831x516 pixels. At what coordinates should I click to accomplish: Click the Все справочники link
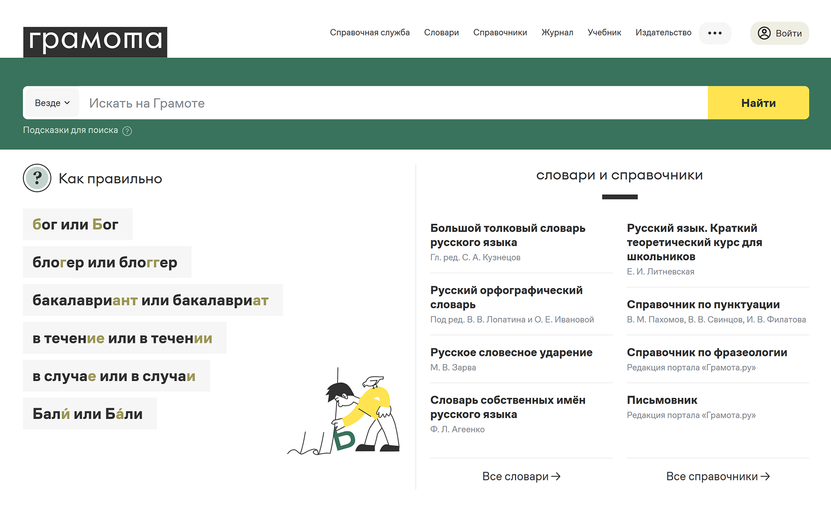(x=718, y=476)
